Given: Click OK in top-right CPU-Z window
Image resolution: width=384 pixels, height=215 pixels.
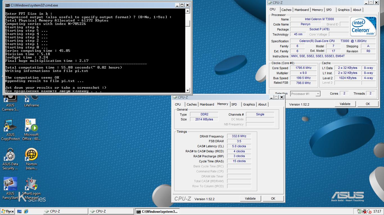Looking at the screenshot, I should [368, 104].
